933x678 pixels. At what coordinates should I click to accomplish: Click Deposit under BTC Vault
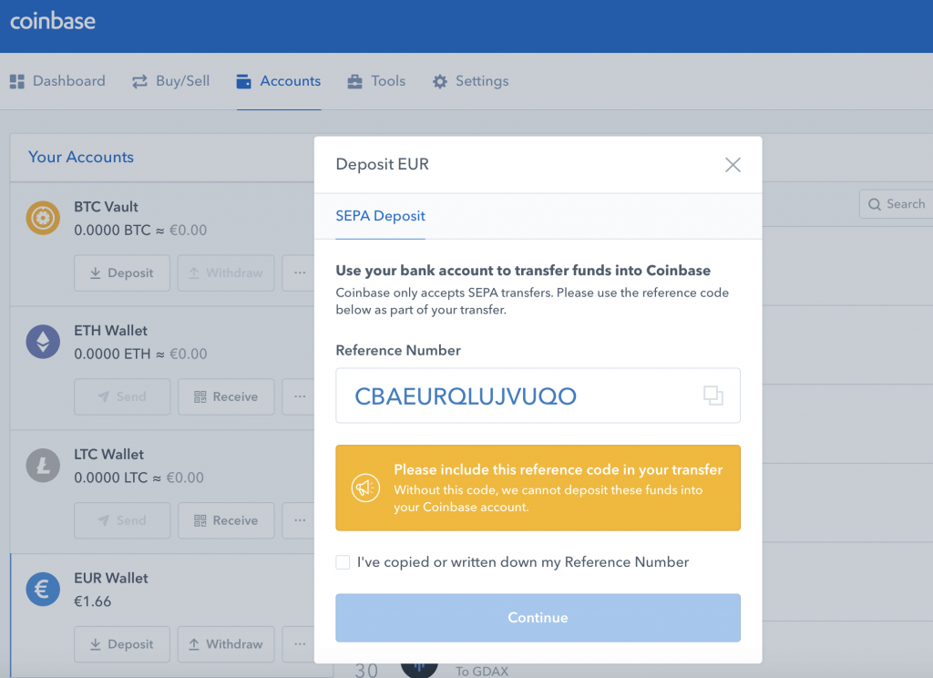(x=122, y=273)
